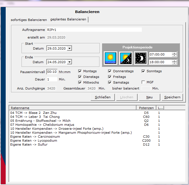Click the bisher balanciert value box

[x=146, y=88]
